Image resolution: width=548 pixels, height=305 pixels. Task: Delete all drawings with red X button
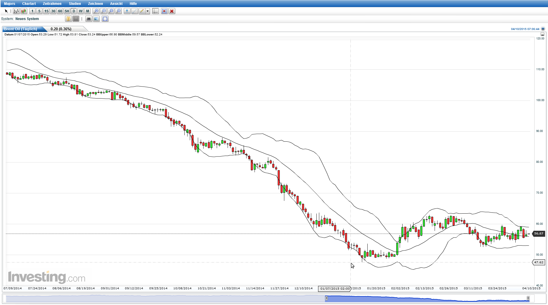tap(172, 11)
